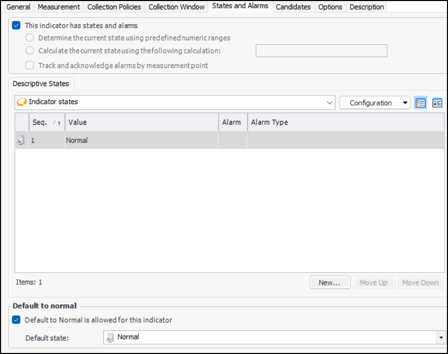This screenshot has height=354, width=448.
Task: Switch to Collection Policies tab
Action: click(114, 7)
